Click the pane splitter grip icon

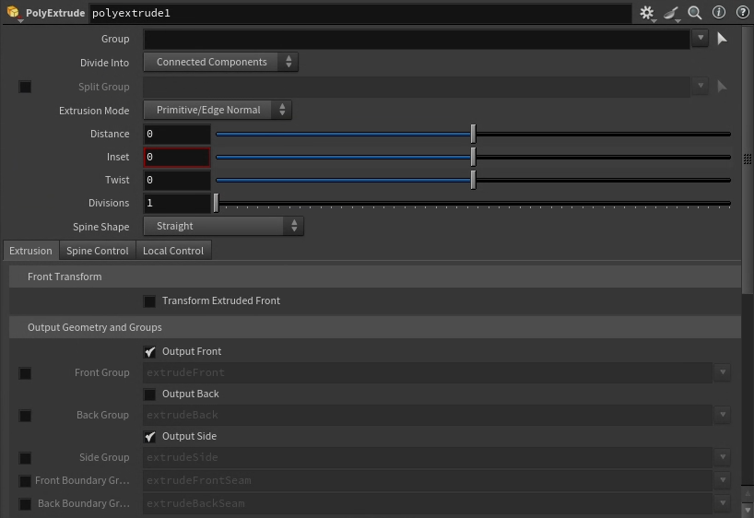tap(748, 159)
